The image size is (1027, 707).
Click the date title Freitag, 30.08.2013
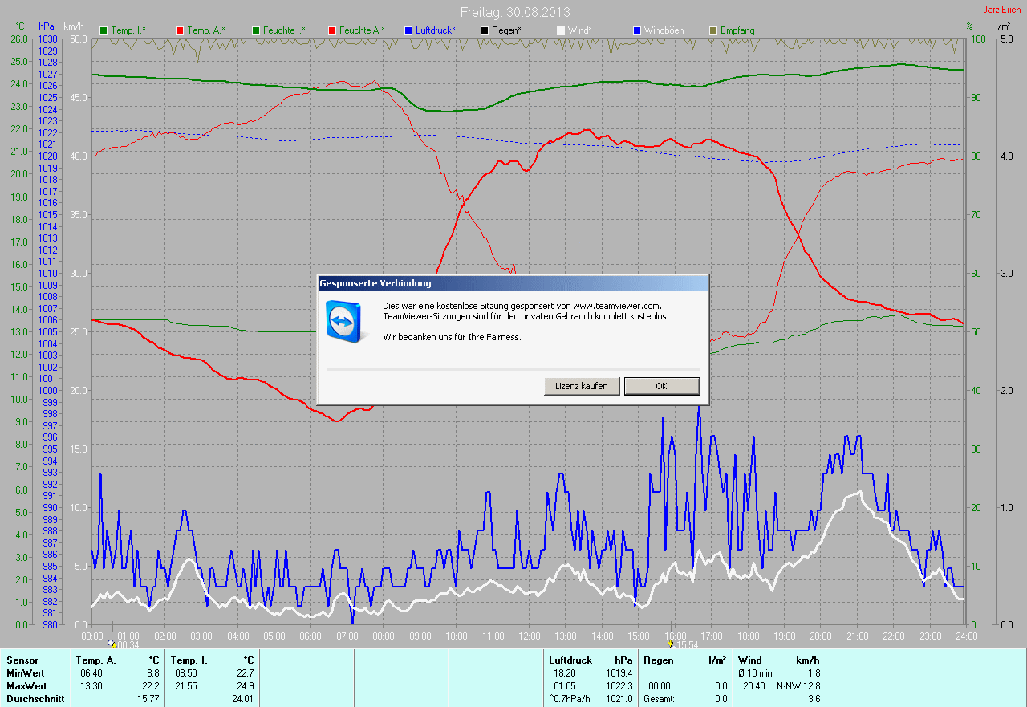515,12
